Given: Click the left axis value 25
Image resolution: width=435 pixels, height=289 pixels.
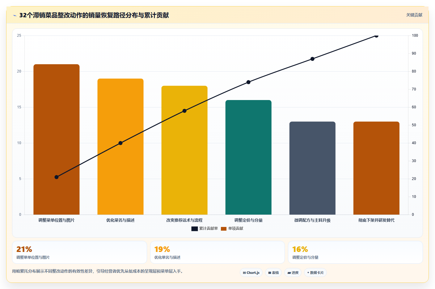Looking at the screenshot, I should [19, 36].
